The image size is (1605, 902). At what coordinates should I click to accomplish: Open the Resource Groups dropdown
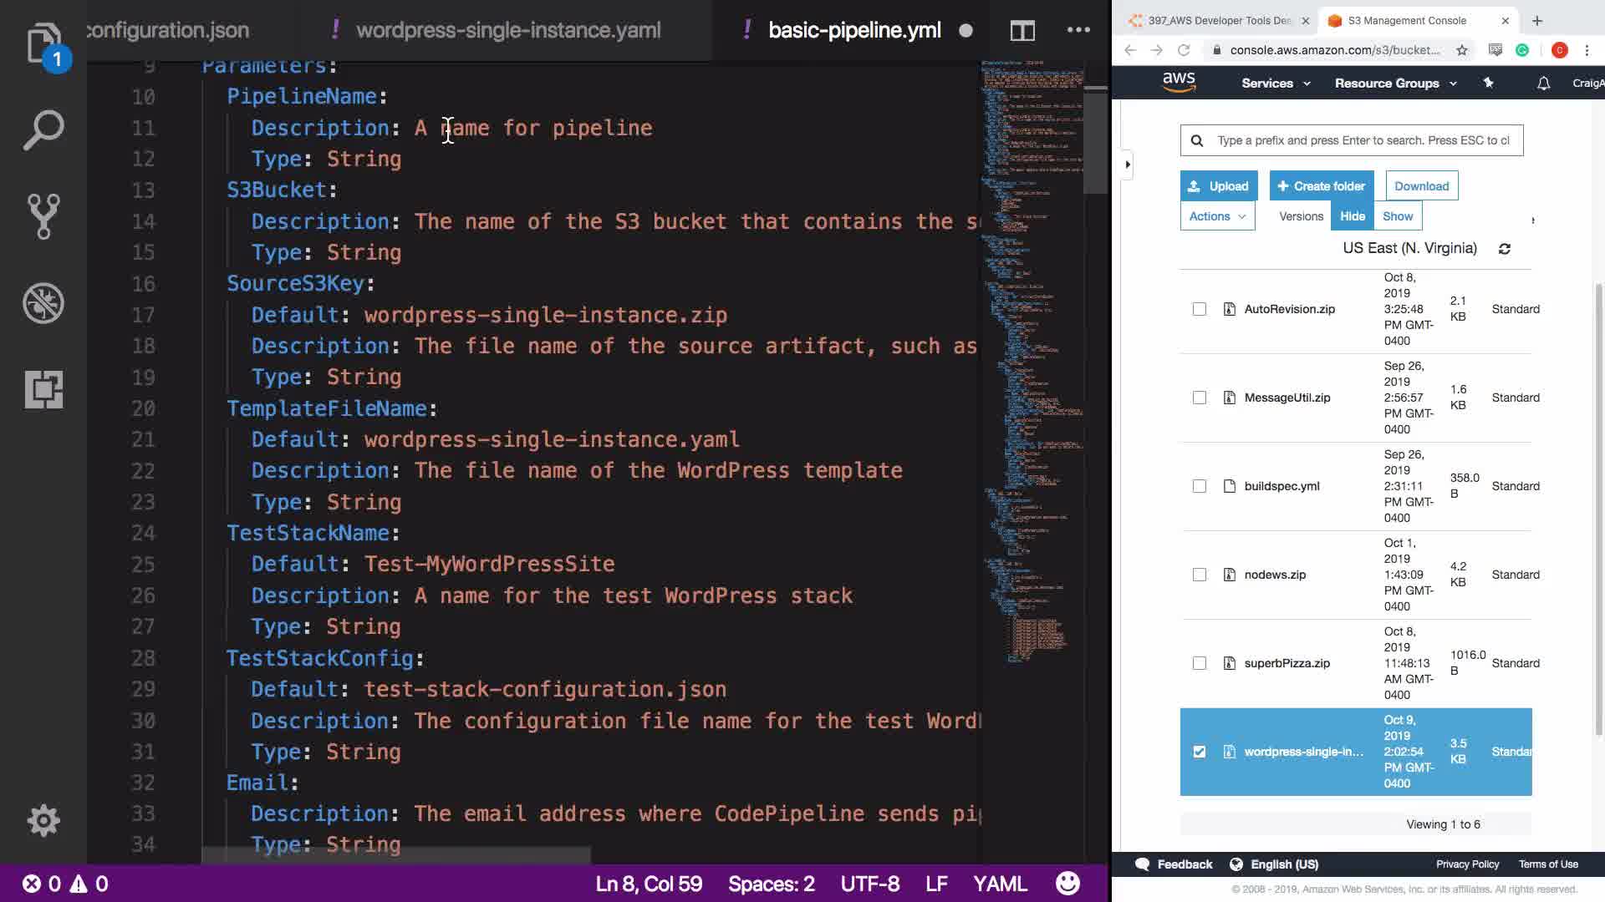[x=1395, y=84]
